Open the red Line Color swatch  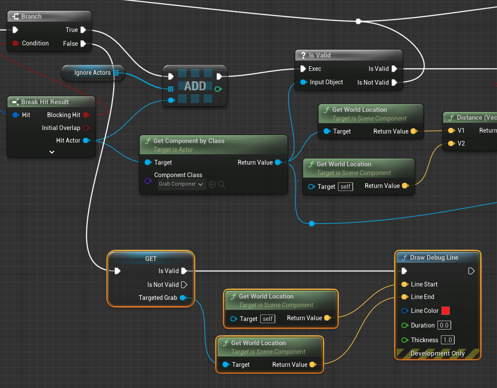coord(446,311)
